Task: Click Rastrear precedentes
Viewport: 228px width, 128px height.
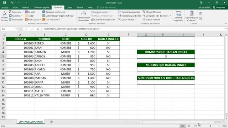Action: 129,12
